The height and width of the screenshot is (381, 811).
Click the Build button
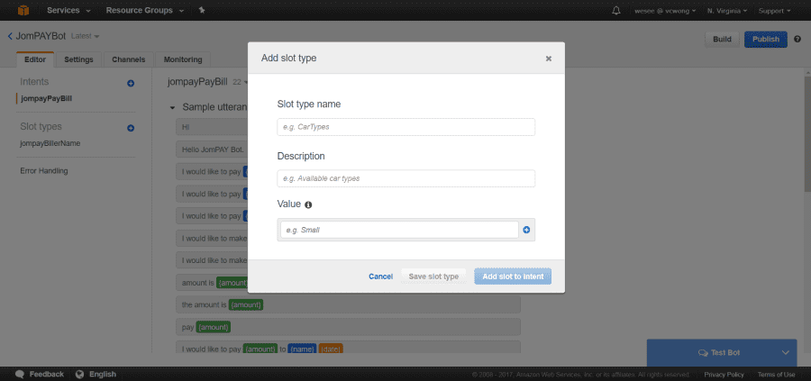tap(722, 40)
